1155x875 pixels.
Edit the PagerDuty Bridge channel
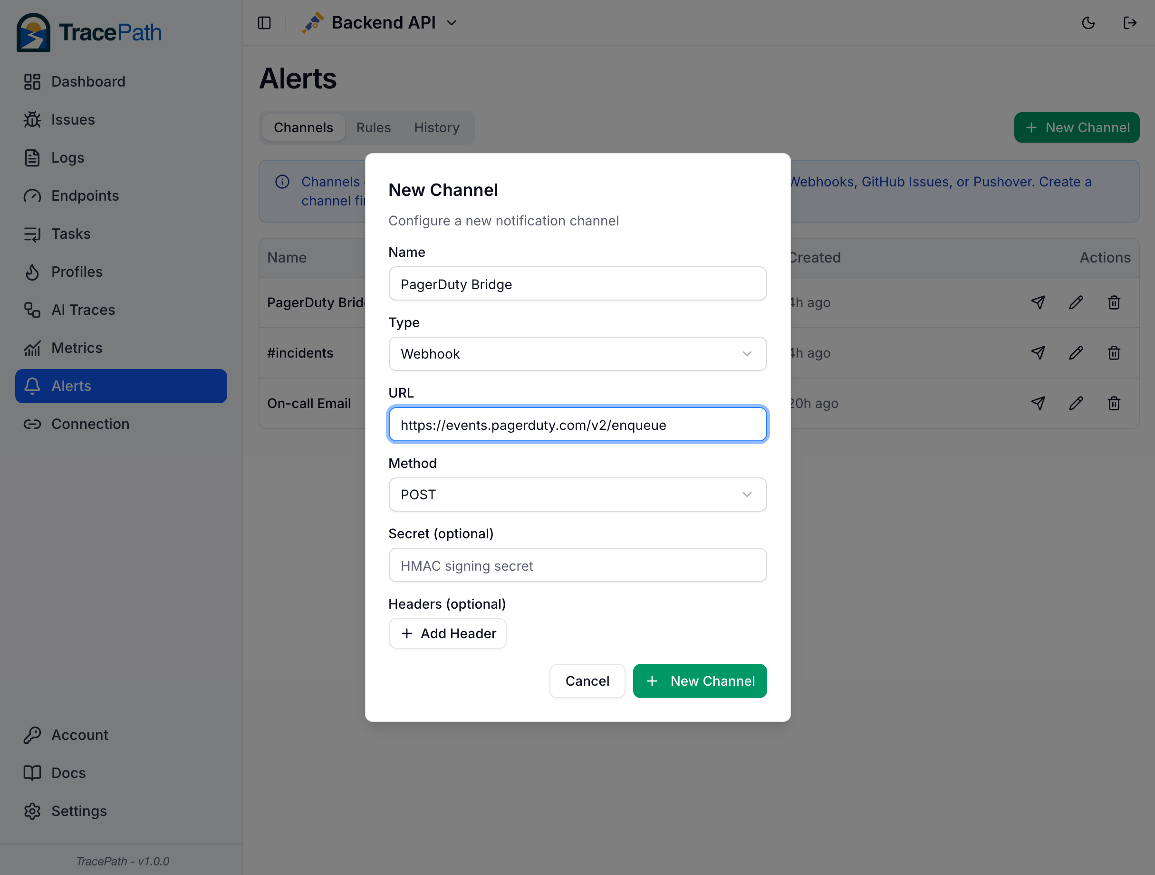[x=1076, y=302]
